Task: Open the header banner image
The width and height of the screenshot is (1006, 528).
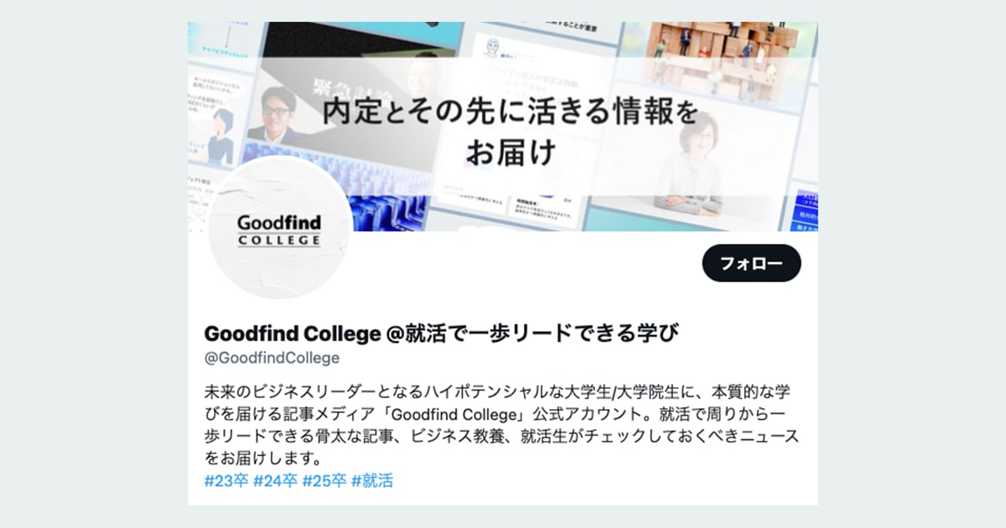Action: coord(503,127)
